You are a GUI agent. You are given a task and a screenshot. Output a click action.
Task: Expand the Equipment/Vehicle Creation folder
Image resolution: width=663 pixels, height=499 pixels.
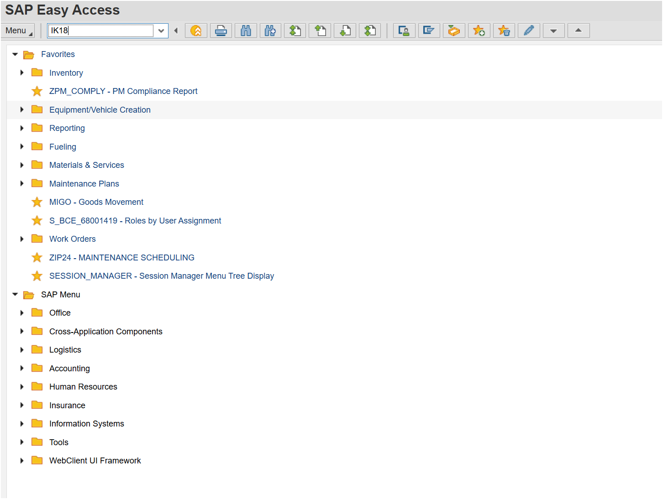21,110
